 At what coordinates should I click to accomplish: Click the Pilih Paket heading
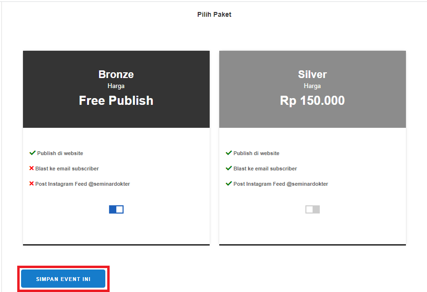click(214, 14)
